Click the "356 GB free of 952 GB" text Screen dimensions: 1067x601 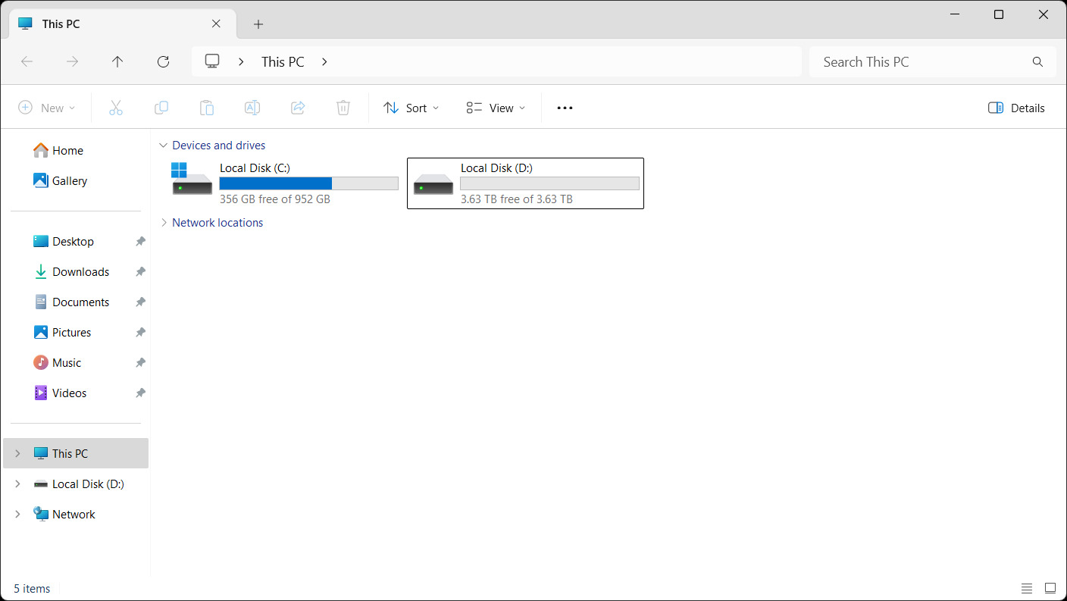(275, 199)
